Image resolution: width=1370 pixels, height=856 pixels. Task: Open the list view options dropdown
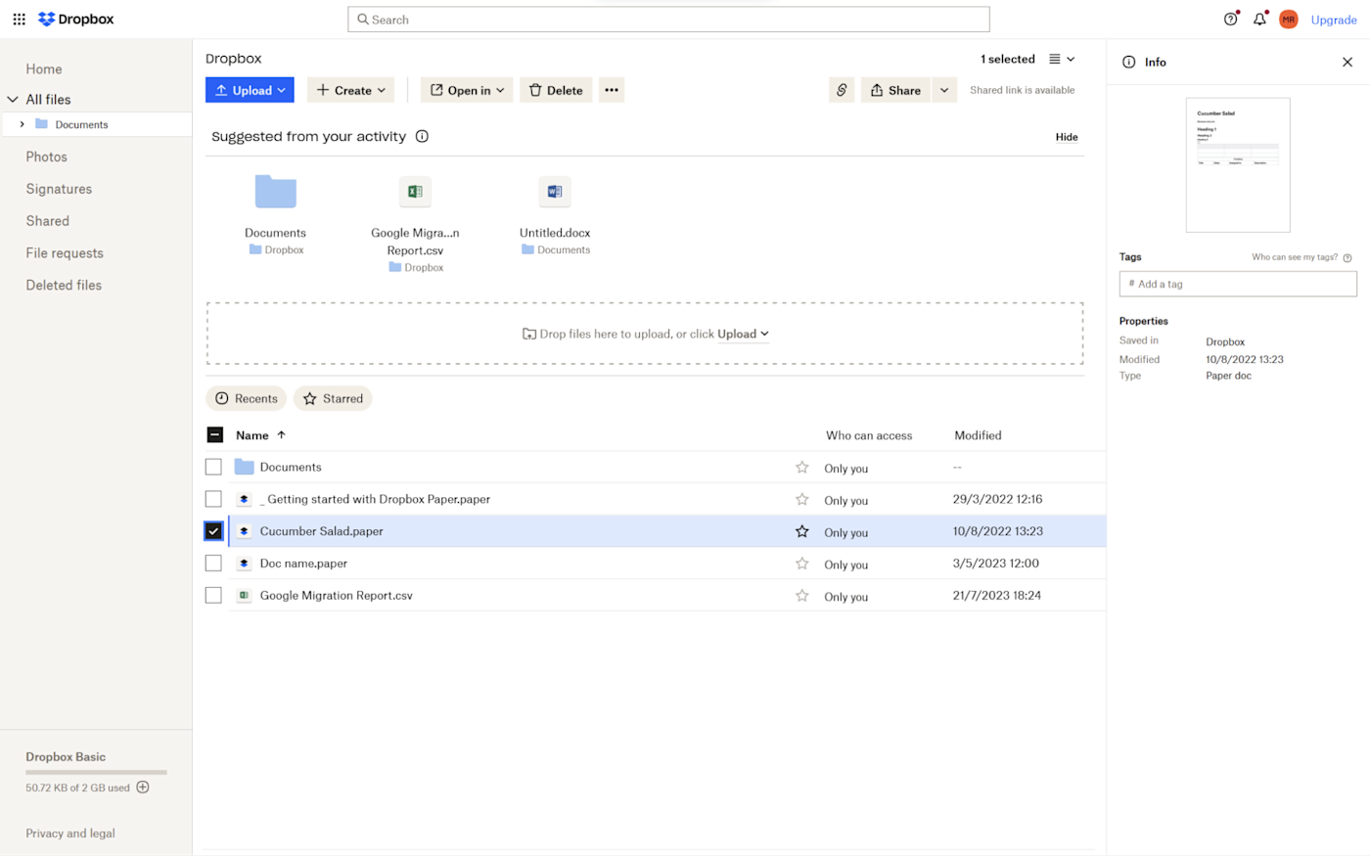1062,59
